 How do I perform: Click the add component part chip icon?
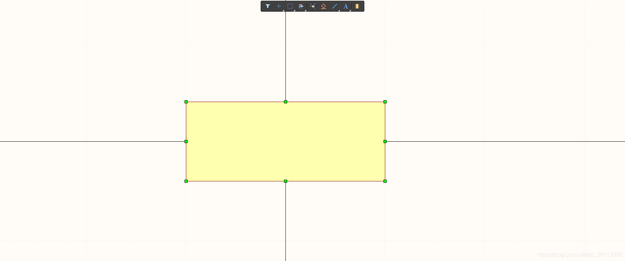point(357,6)
